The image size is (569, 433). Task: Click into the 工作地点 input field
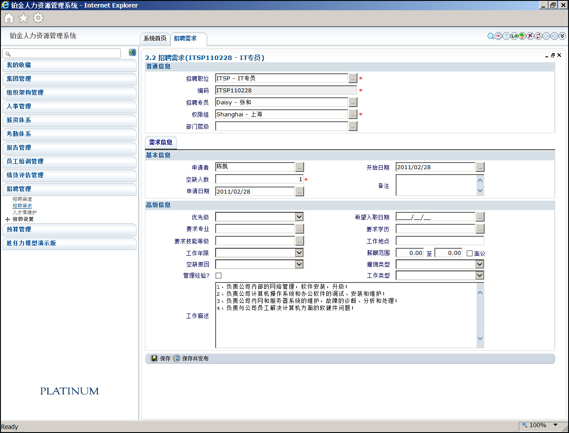click(440, 241)
